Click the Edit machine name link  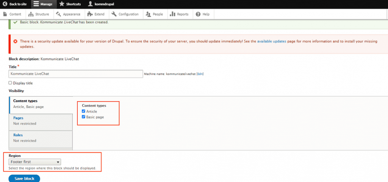point(200,74)
